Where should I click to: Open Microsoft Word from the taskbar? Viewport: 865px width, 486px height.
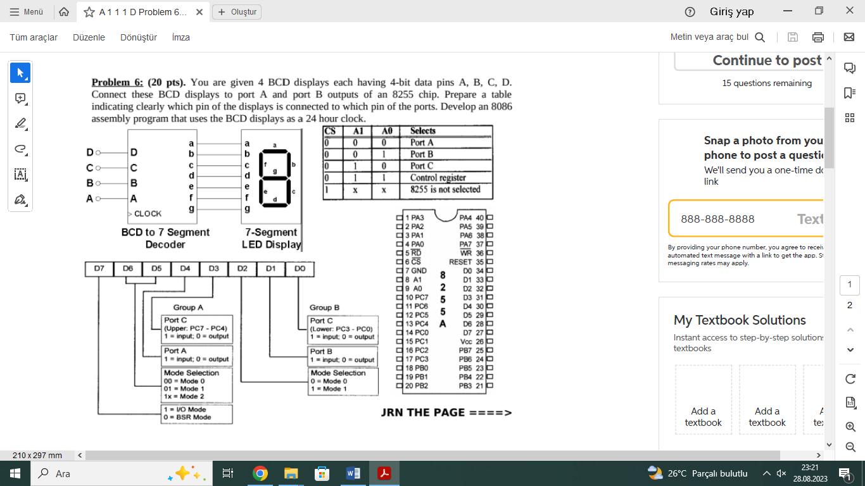(x=353, y=473)
